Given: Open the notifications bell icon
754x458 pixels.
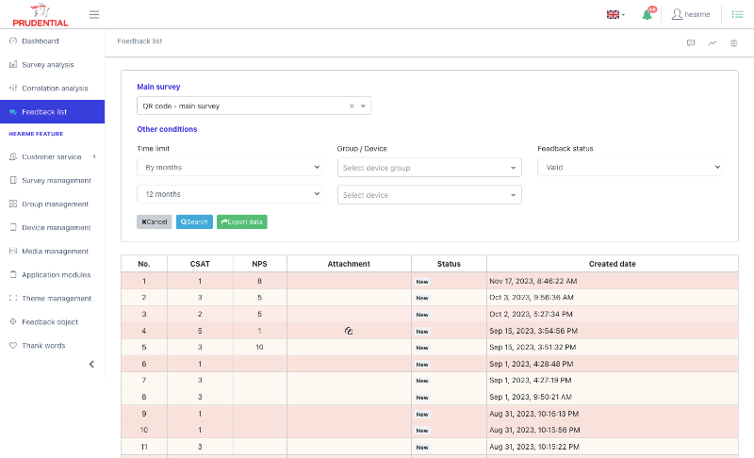Looking at the screenshot, I should click(x=648, y=14).
